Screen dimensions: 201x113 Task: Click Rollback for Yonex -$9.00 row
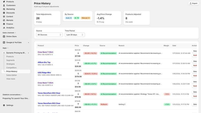194,96
